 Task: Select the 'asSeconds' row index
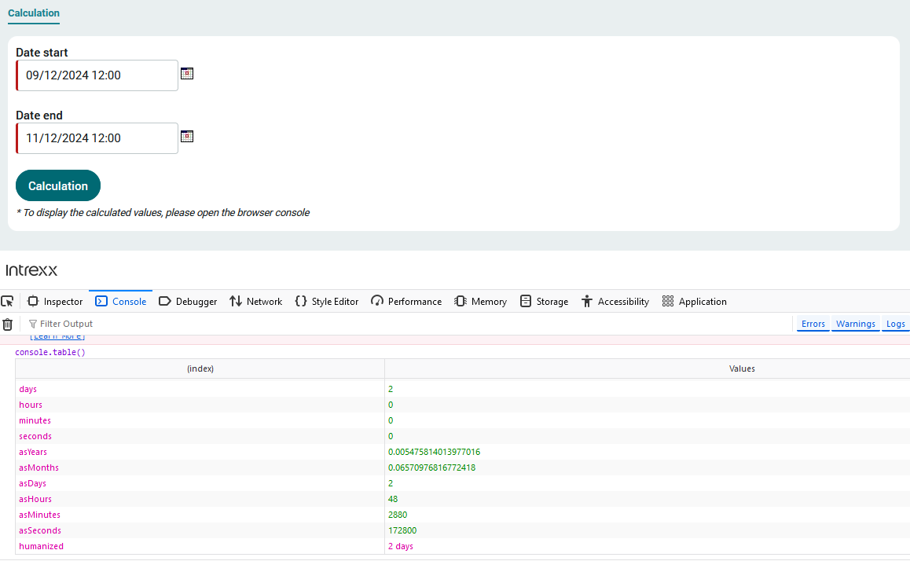(39, 530)
